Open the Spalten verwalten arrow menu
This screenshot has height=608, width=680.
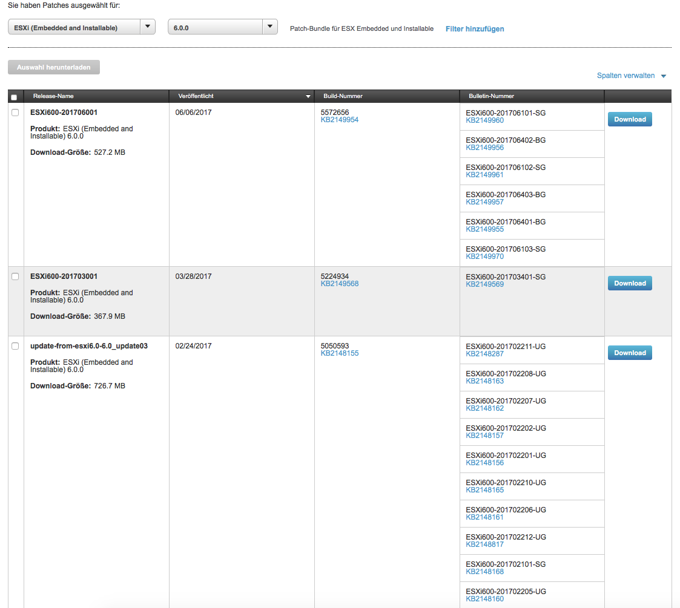[x=663, y=76]
